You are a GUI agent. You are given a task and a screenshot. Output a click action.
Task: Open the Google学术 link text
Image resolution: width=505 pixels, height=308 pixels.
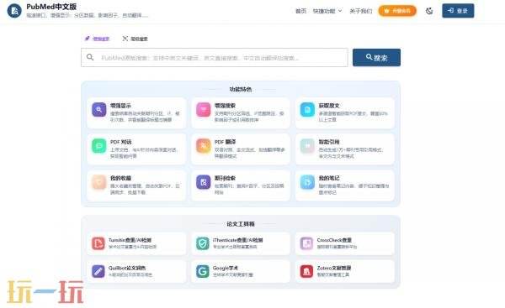point(226,268)
